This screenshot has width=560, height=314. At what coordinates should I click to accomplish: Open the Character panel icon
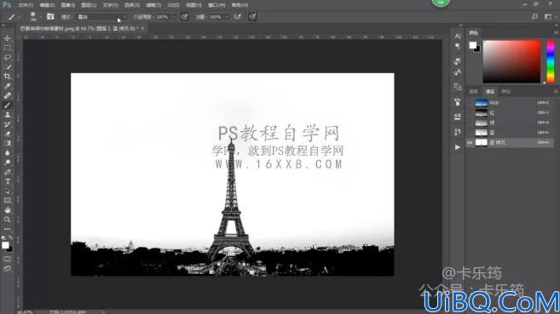458,36
